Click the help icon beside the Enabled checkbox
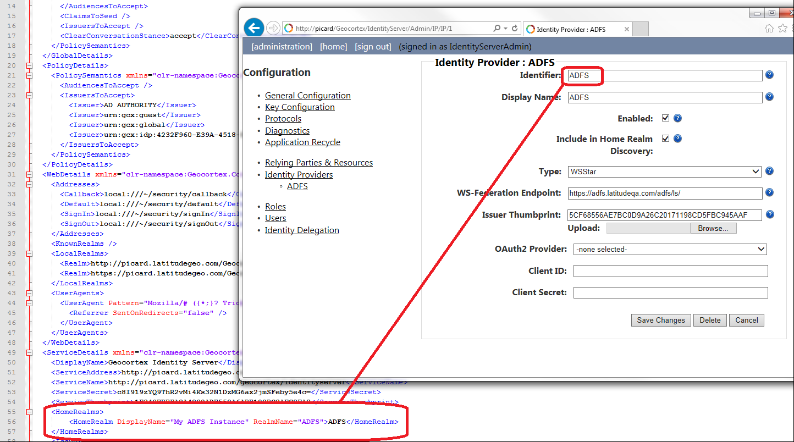This screenshot has width=794, height=442. pos(677,118)
